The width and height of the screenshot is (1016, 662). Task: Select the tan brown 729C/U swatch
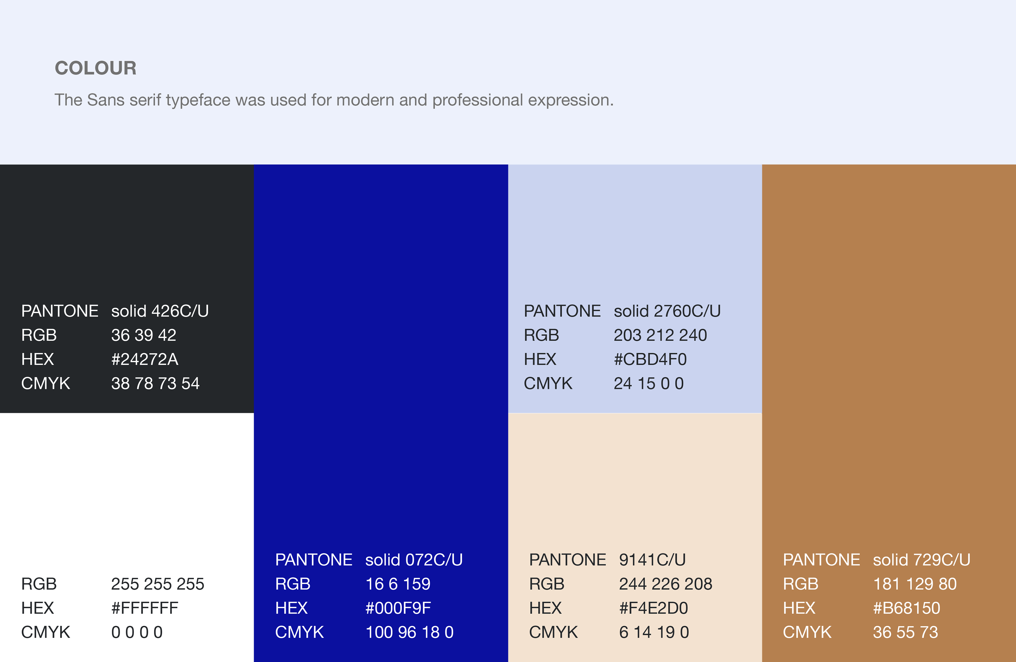pyautogui.click(x=889, y=413)
